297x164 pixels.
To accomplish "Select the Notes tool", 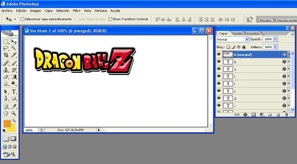I will 6,106.
